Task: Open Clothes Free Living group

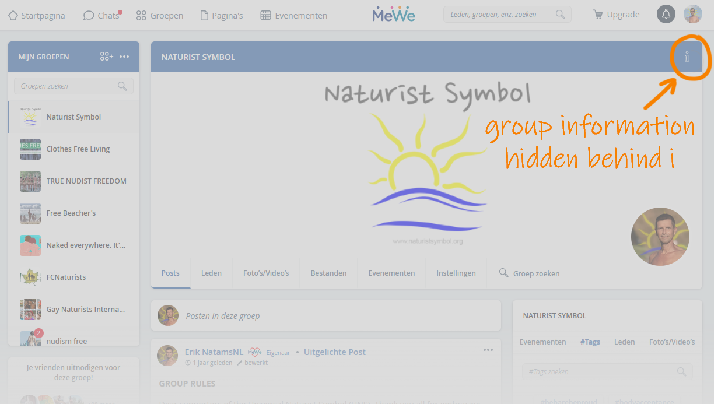Action: click(x=74, y=149)
